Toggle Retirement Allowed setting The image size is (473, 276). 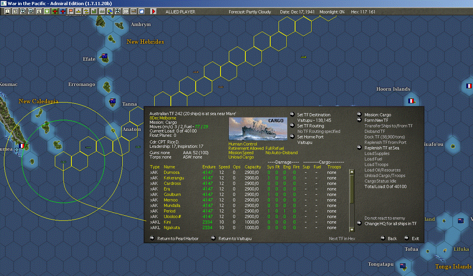tap(246, 148)
